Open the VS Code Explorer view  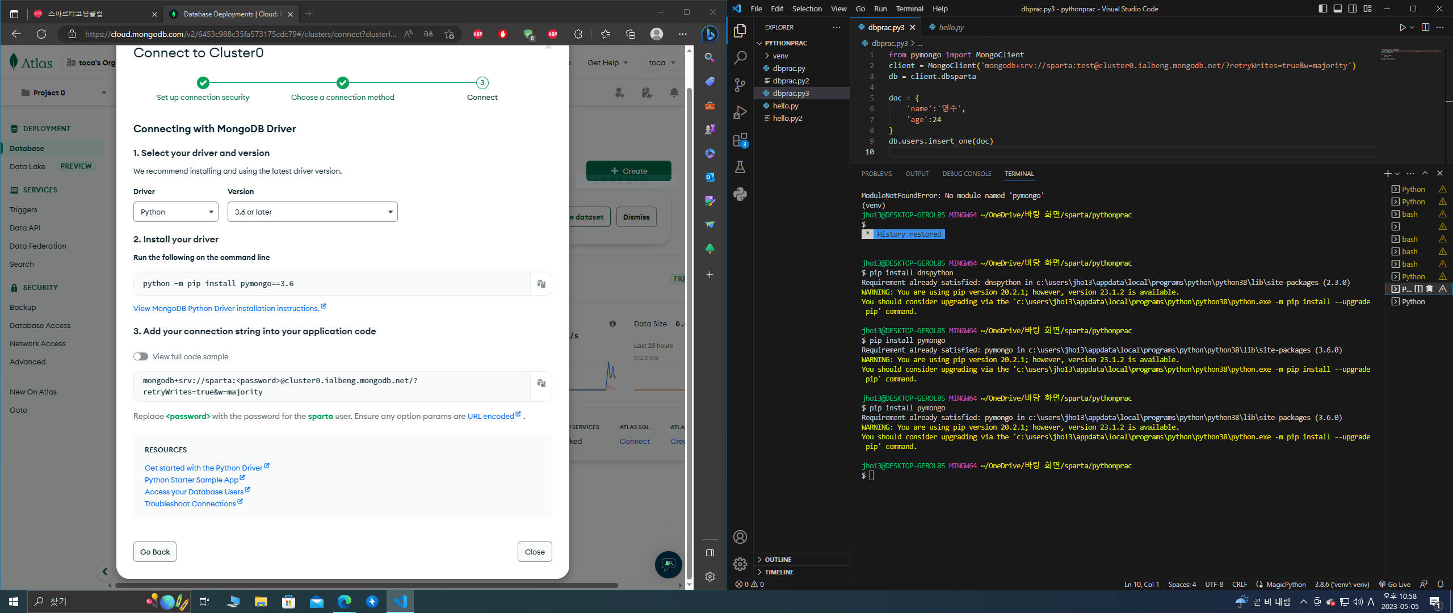point(740,31)
